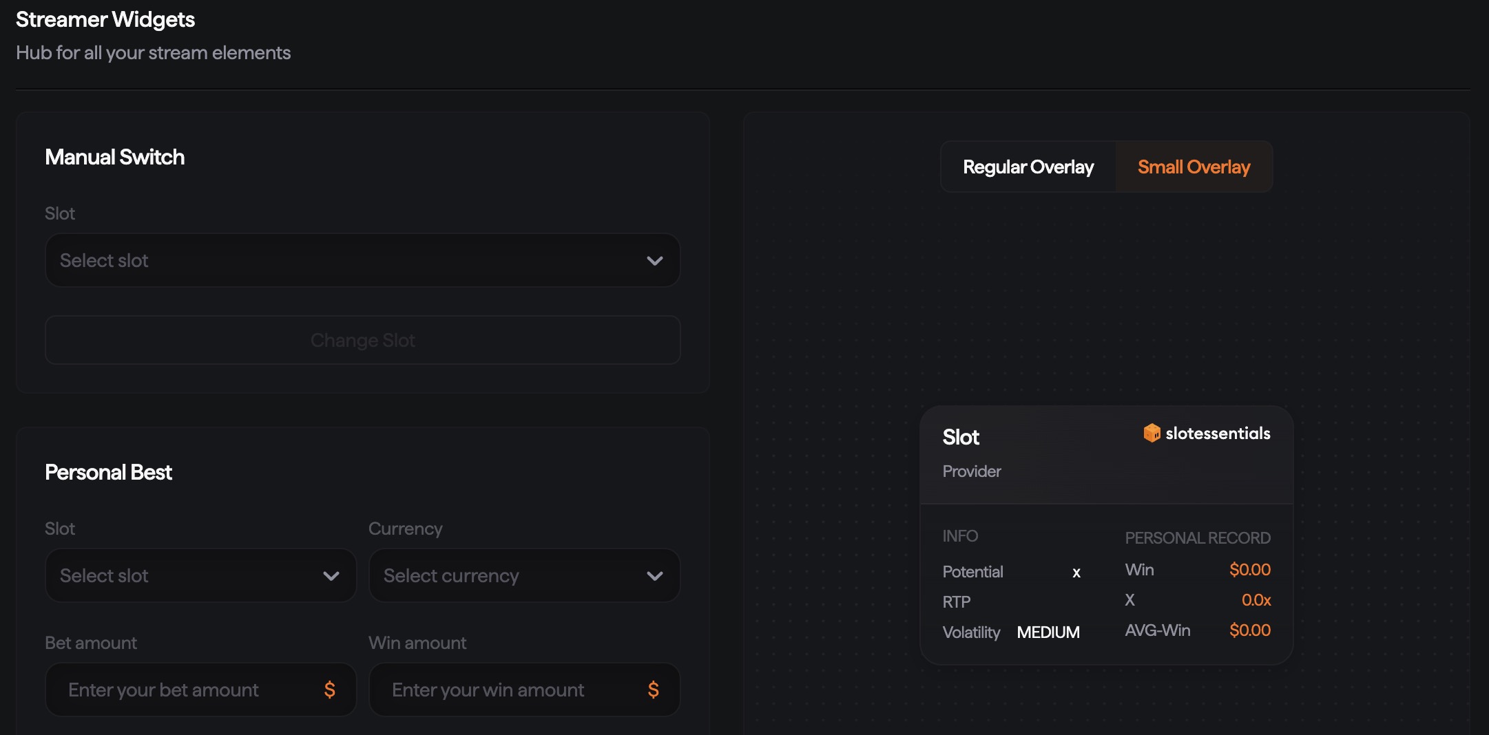Select the Small Overlay tab

[1194, 167]
